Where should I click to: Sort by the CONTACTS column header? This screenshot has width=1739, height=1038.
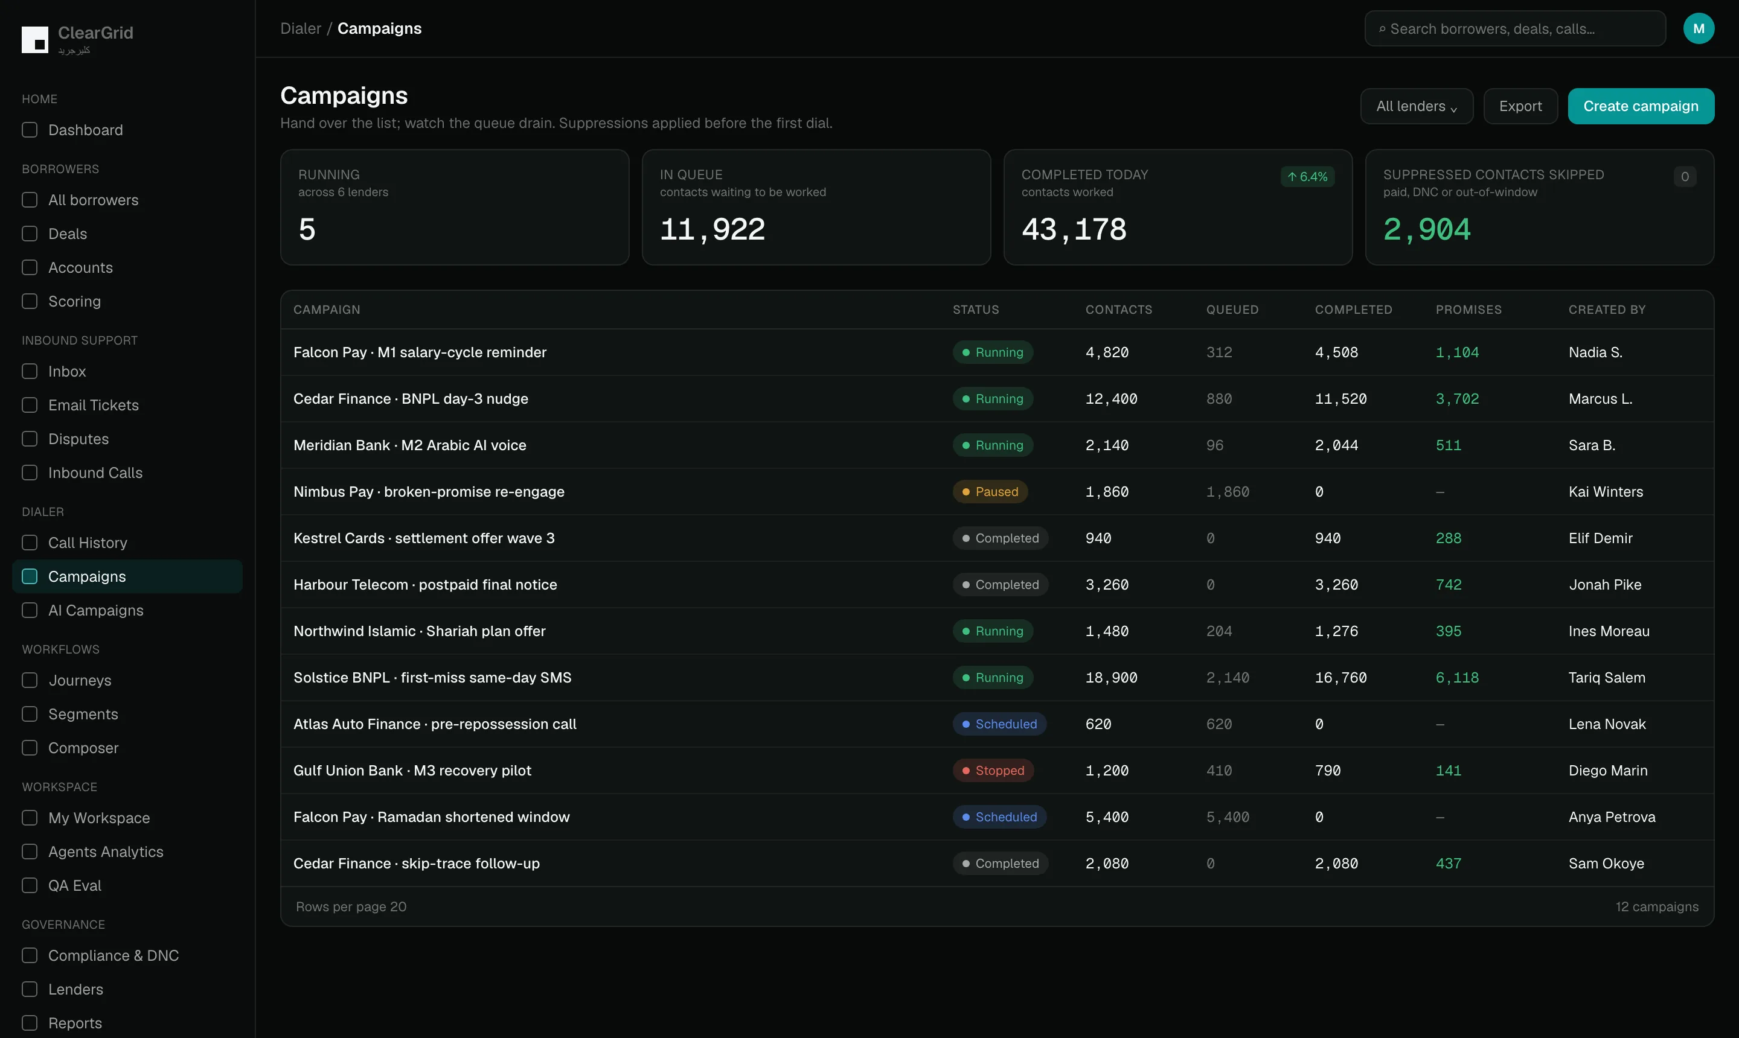coord(1118,310)
